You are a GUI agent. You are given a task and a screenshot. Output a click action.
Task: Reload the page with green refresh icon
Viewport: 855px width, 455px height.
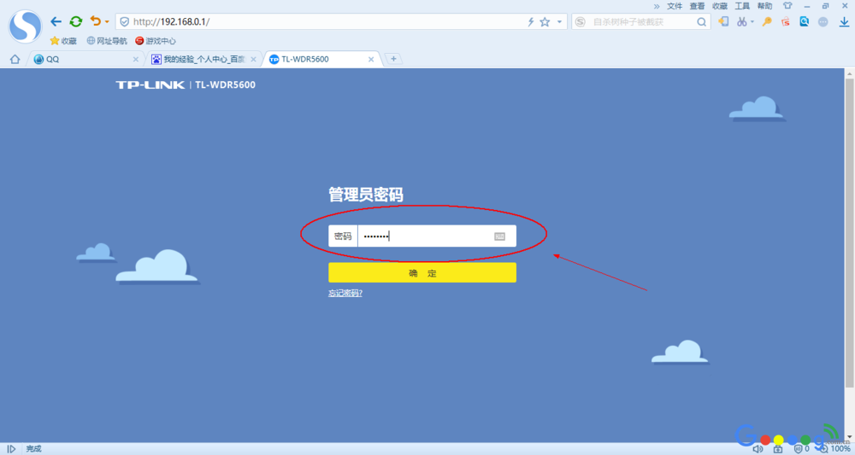tap(76, 22)
